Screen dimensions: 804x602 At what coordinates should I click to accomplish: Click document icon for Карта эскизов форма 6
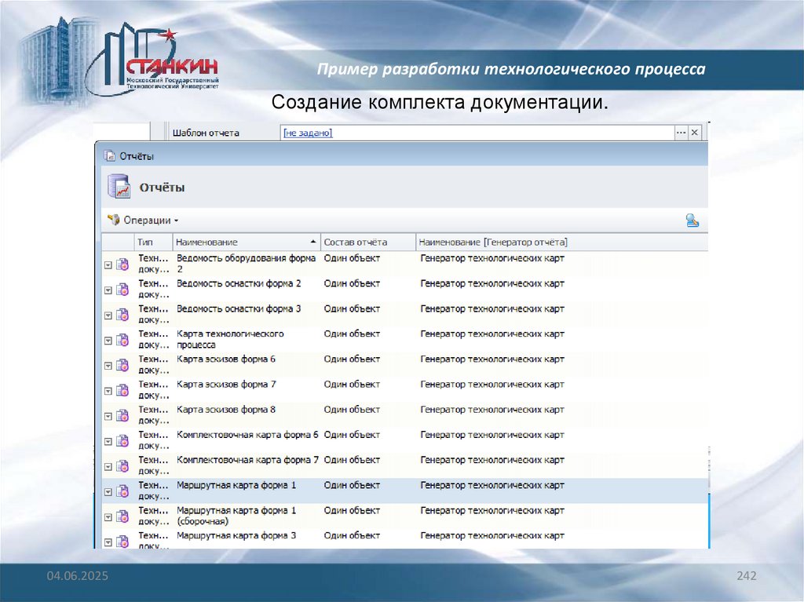(x=122, y=365)
